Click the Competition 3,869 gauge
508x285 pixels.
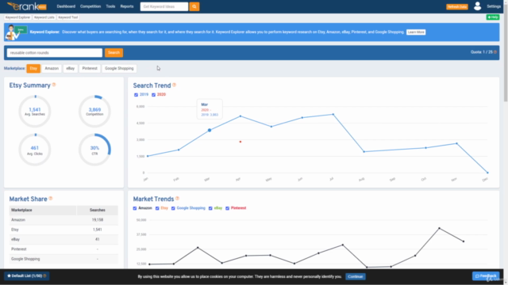[94, 111]
